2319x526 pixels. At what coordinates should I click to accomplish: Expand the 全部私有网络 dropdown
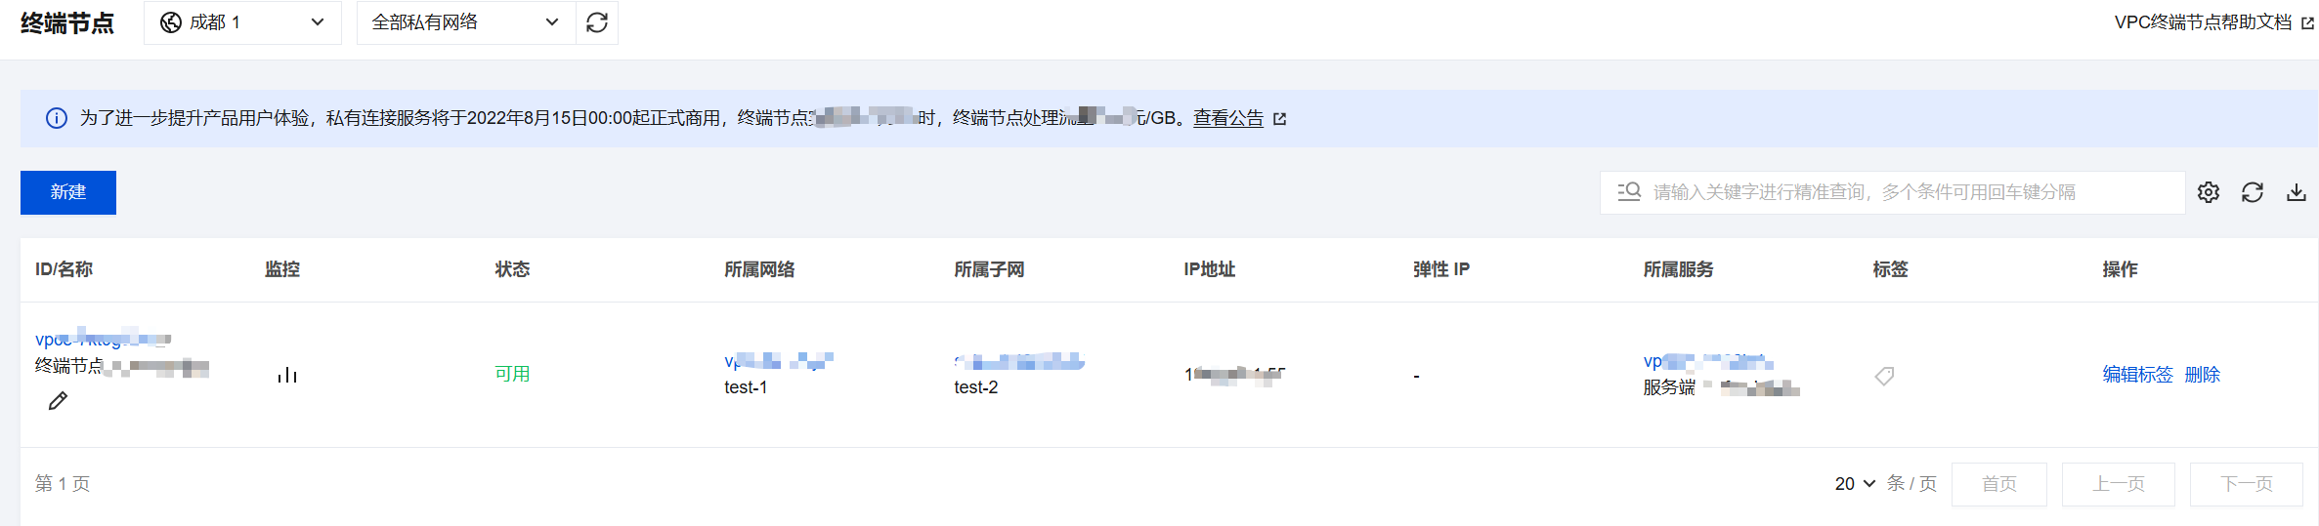click(466, 22)
